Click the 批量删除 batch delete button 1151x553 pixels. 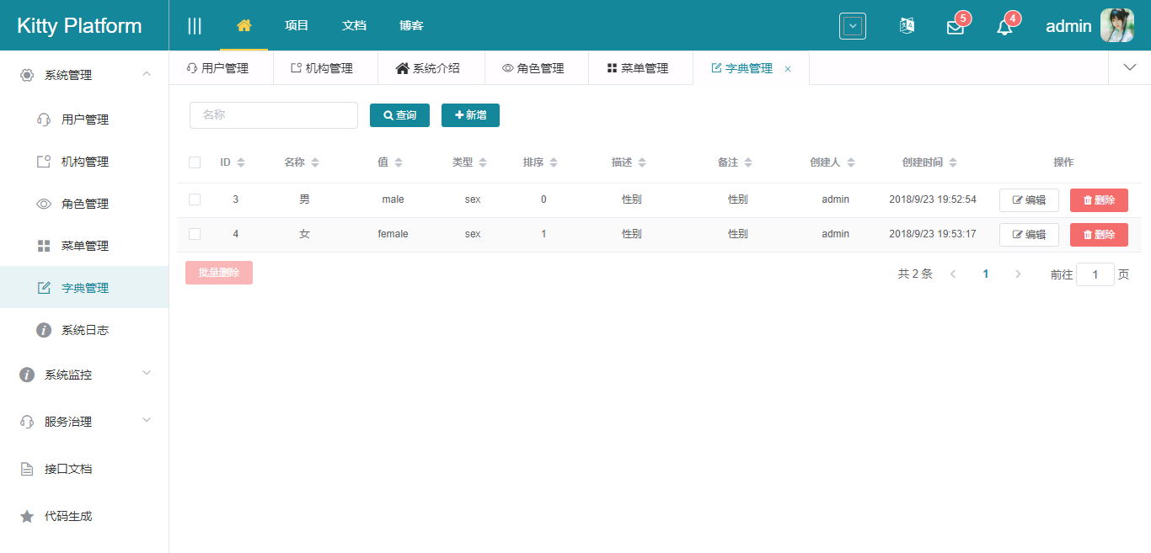pos(219,273)
